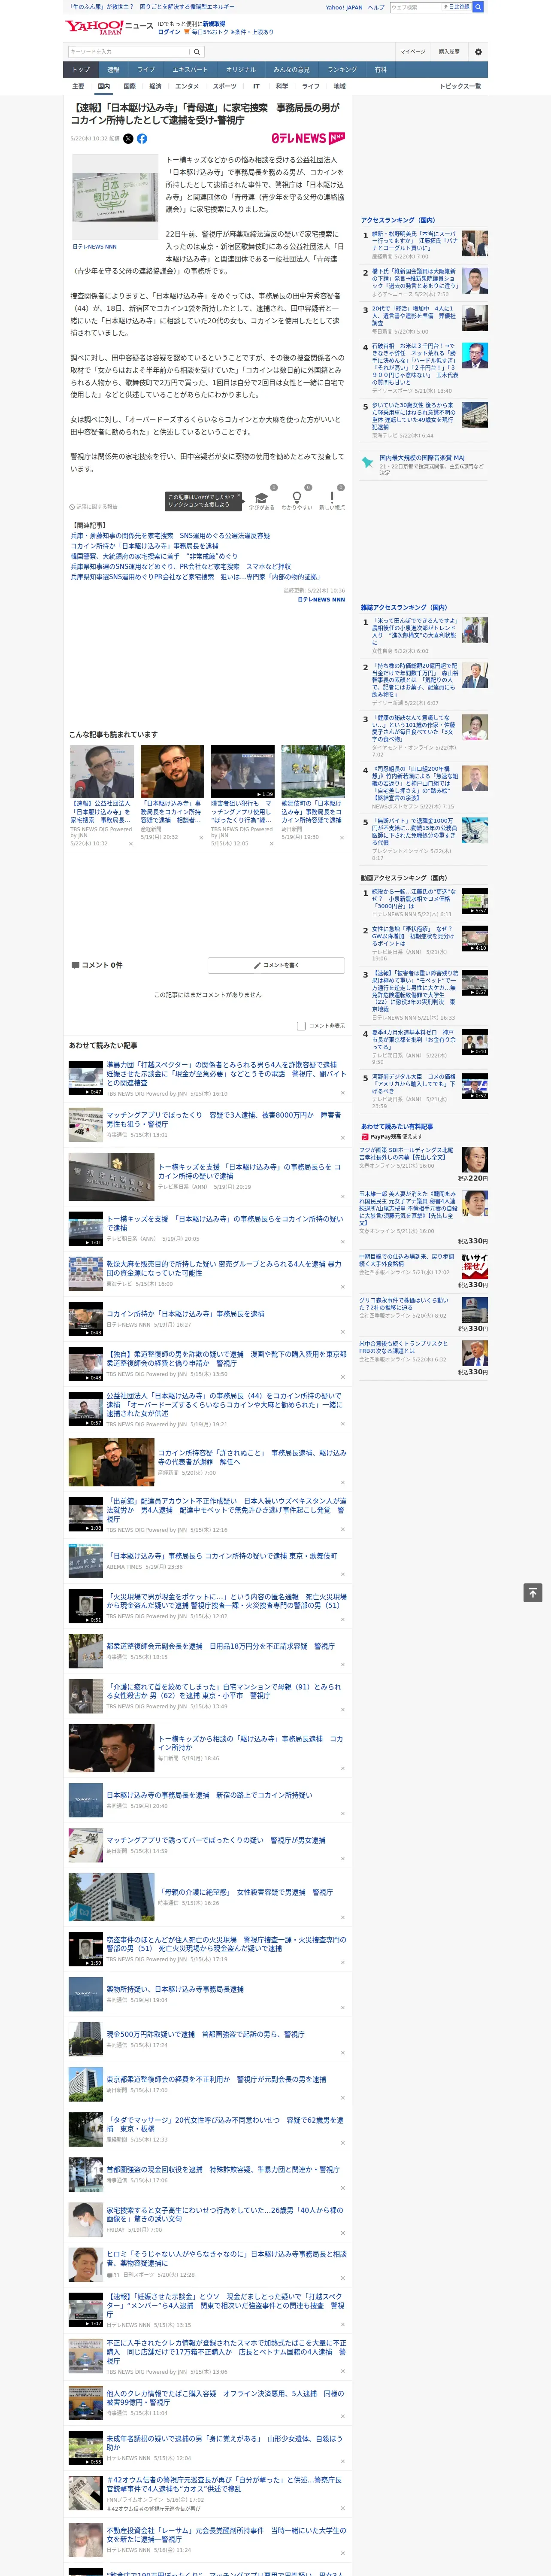The width and height of the screenshot is (551, 2576).
Task: Select the 速報 tab
Action: point(113,70)
